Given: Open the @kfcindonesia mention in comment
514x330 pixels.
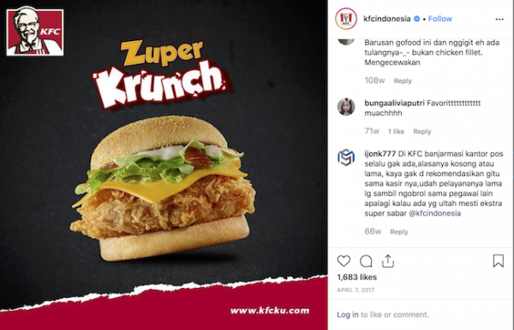Looking at the screenshot, I should point(434,213).
